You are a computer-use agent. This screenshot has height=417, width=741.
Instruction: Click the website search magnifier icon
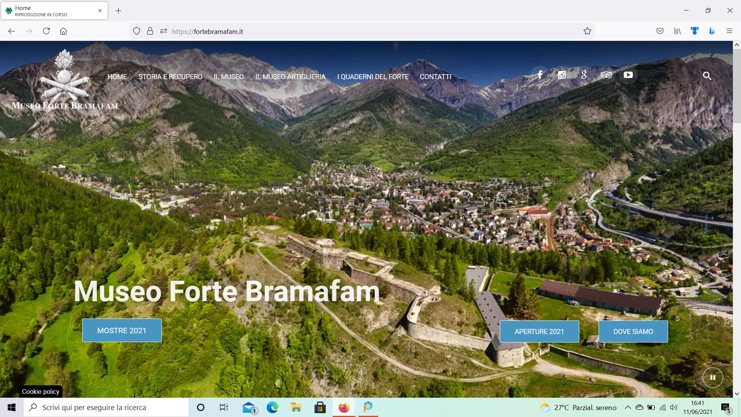[707, 76]
